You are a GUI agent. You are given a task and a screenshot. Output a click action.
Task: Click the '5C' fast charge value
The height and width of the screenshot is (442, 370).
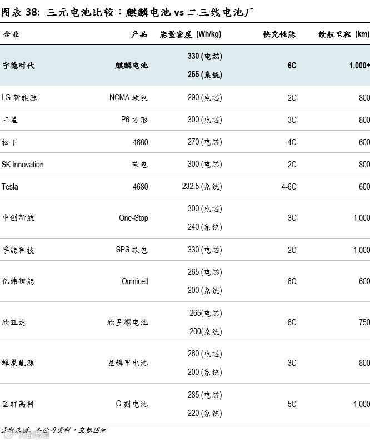(x=292, y=404)
